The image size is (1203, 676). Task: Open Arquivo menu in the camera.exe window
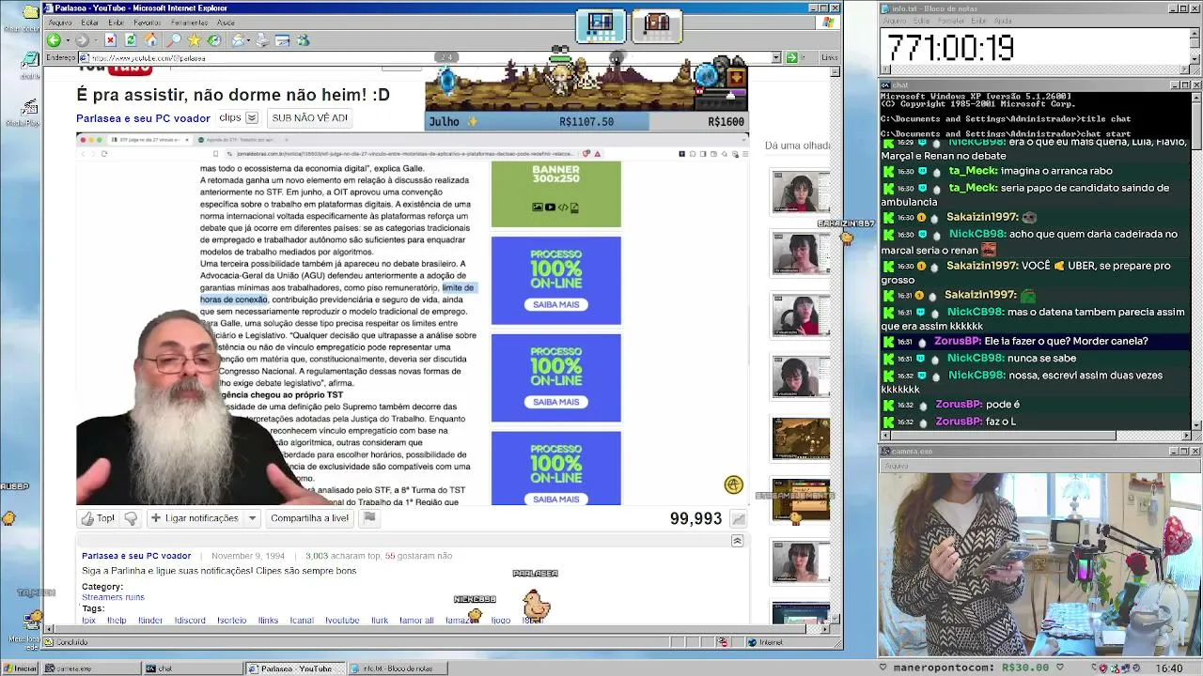897,466
